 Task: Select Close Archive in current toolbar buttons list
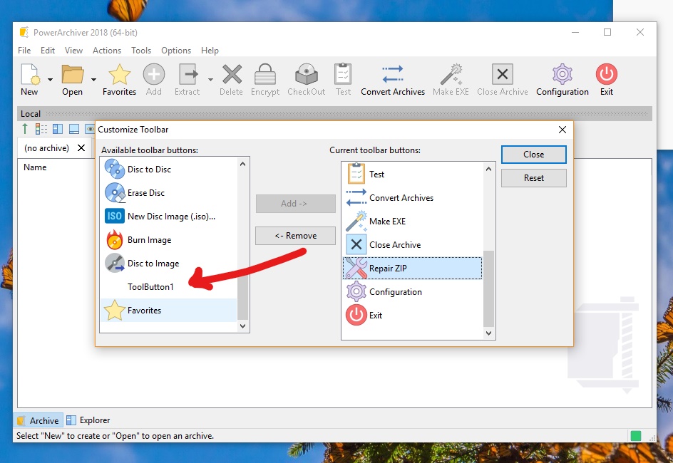pos(413,245)
